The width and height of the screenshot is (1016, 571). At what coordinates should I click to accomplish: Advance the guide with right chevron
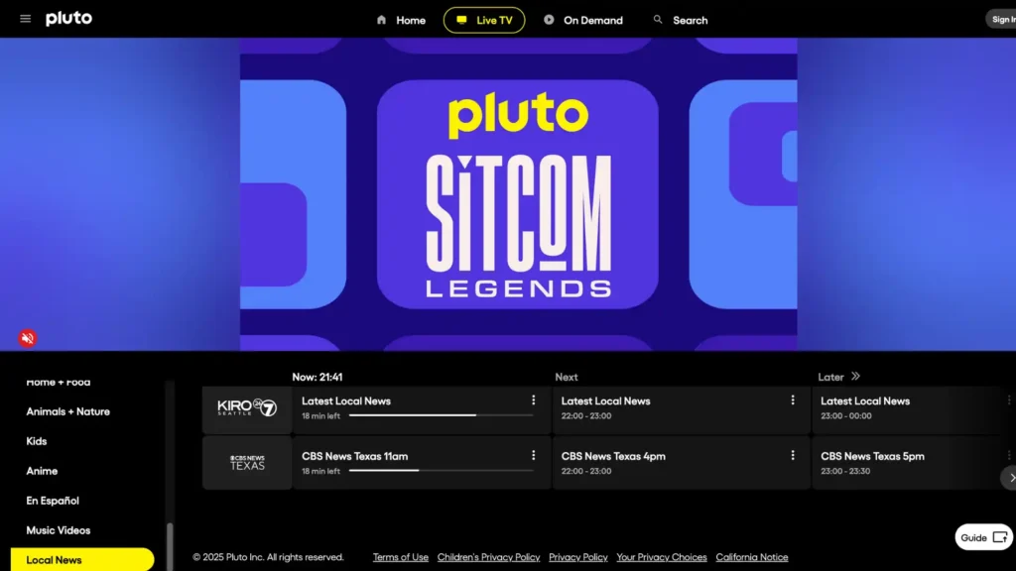[x=1011, y=478]
